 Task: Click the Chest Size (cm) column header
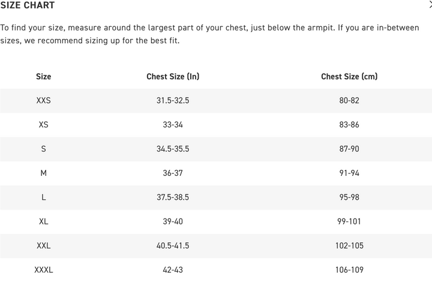pos(349,77)
